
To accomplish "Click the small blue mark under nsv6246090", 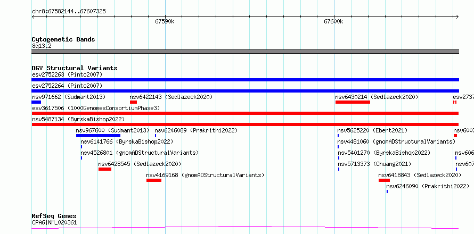I will (387, 191).
